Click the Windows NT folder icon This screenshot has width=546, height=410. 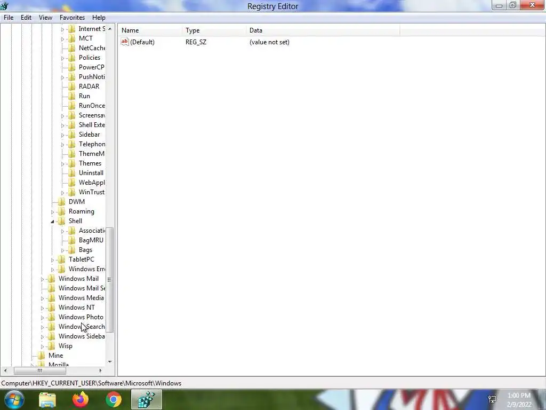coord(52,307)
